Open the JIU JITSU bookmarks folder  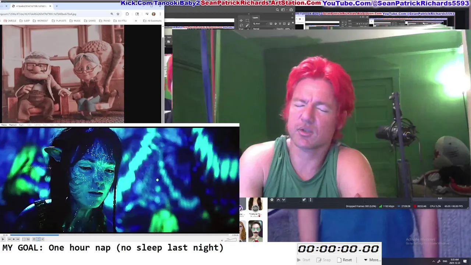(x=120, y=21)
